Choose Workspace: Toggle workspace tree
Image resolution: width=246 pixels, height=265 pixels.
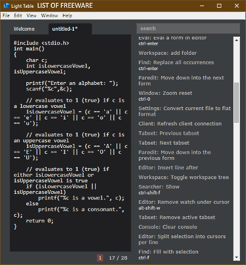pos(184,177)
